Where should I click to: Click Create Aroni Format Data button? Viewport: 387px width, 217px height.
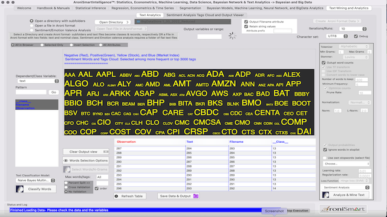click(337, 21)
